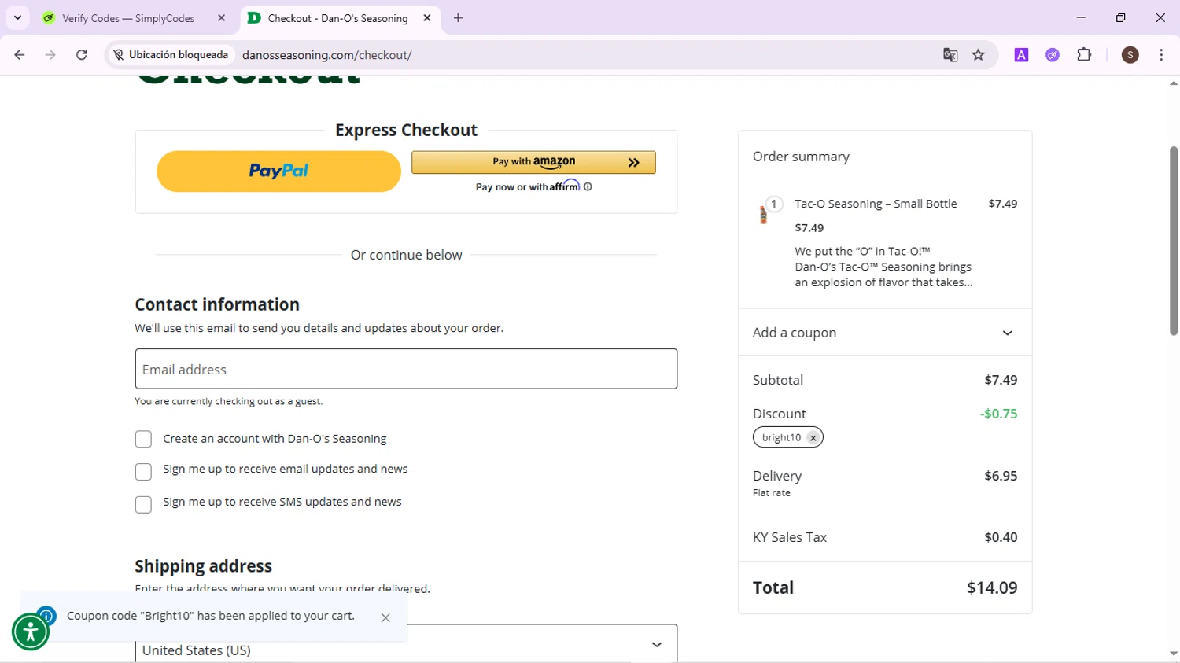Open the Google Translate icon in address bar
The image size is (1180, 663).
tap(950, 55)
